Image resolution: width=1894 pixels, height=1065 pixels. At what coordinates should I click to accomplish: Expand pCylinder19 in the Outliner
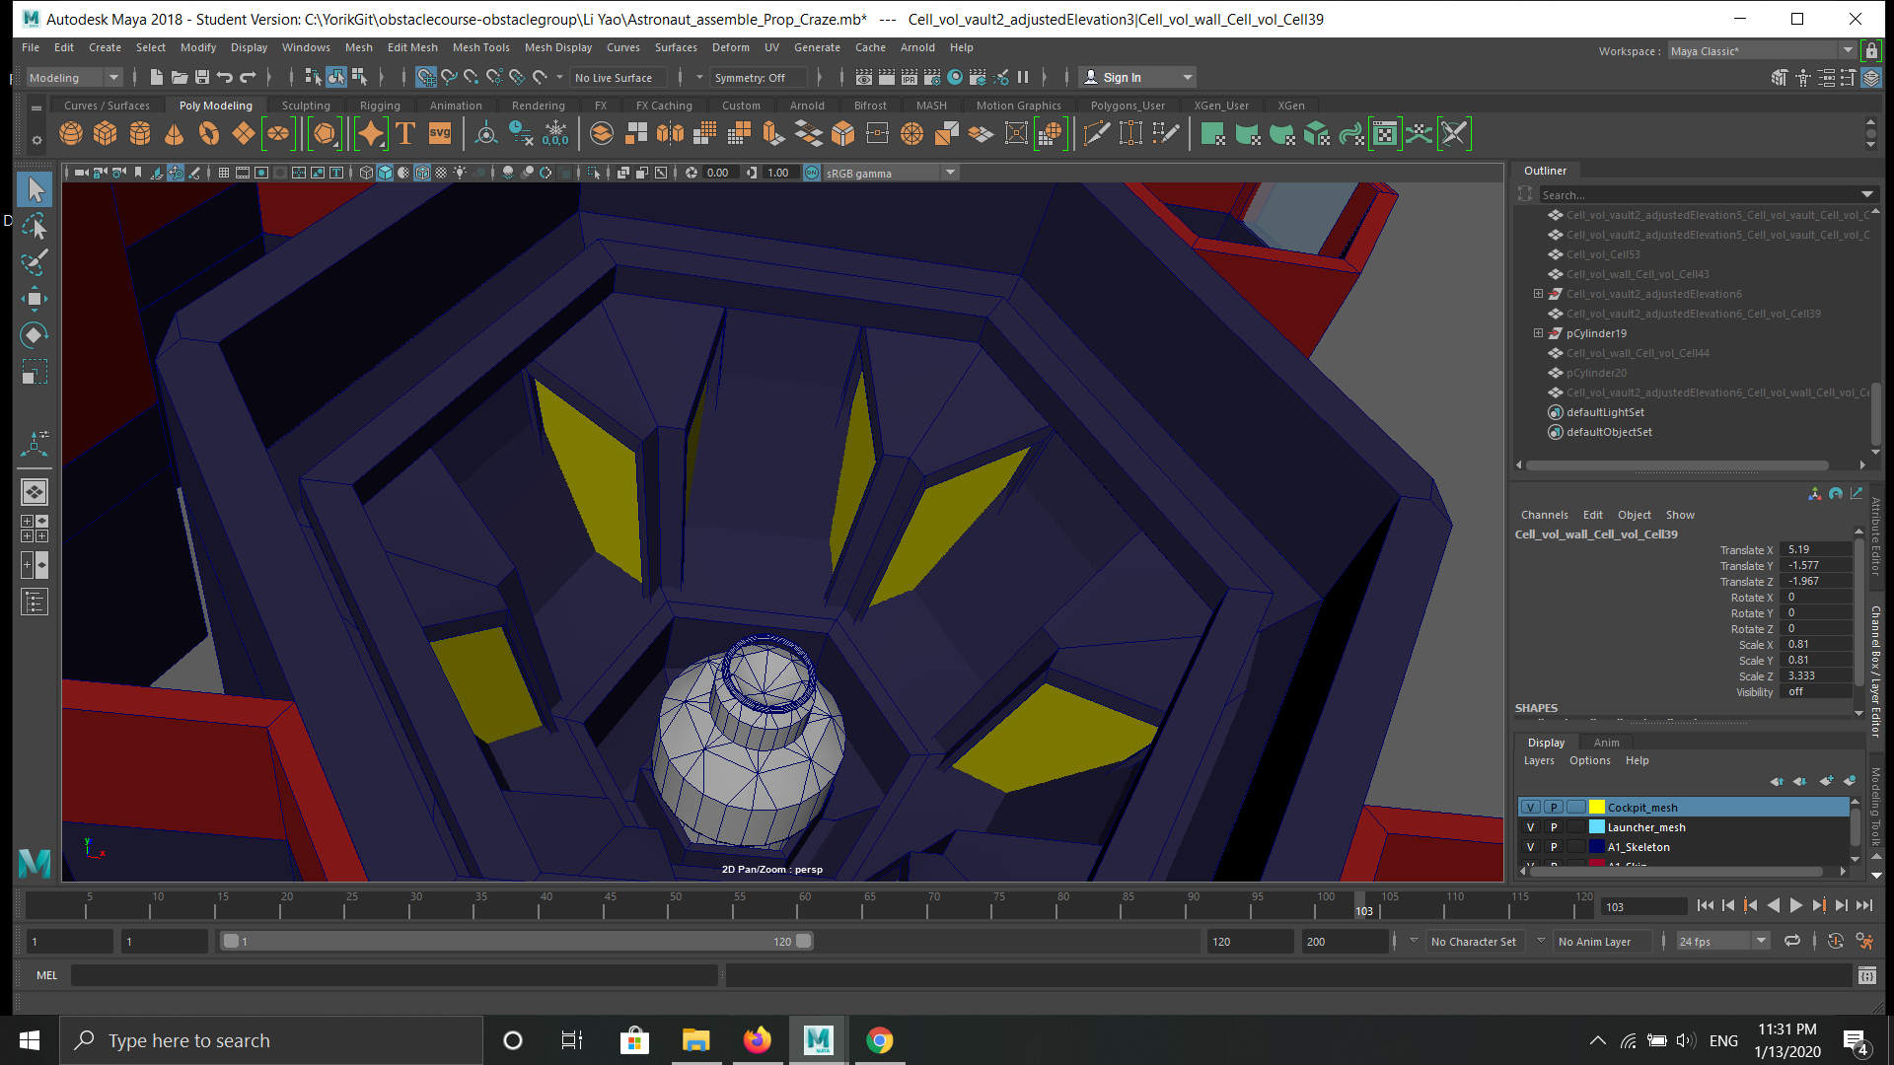[x=1538, y=333]
